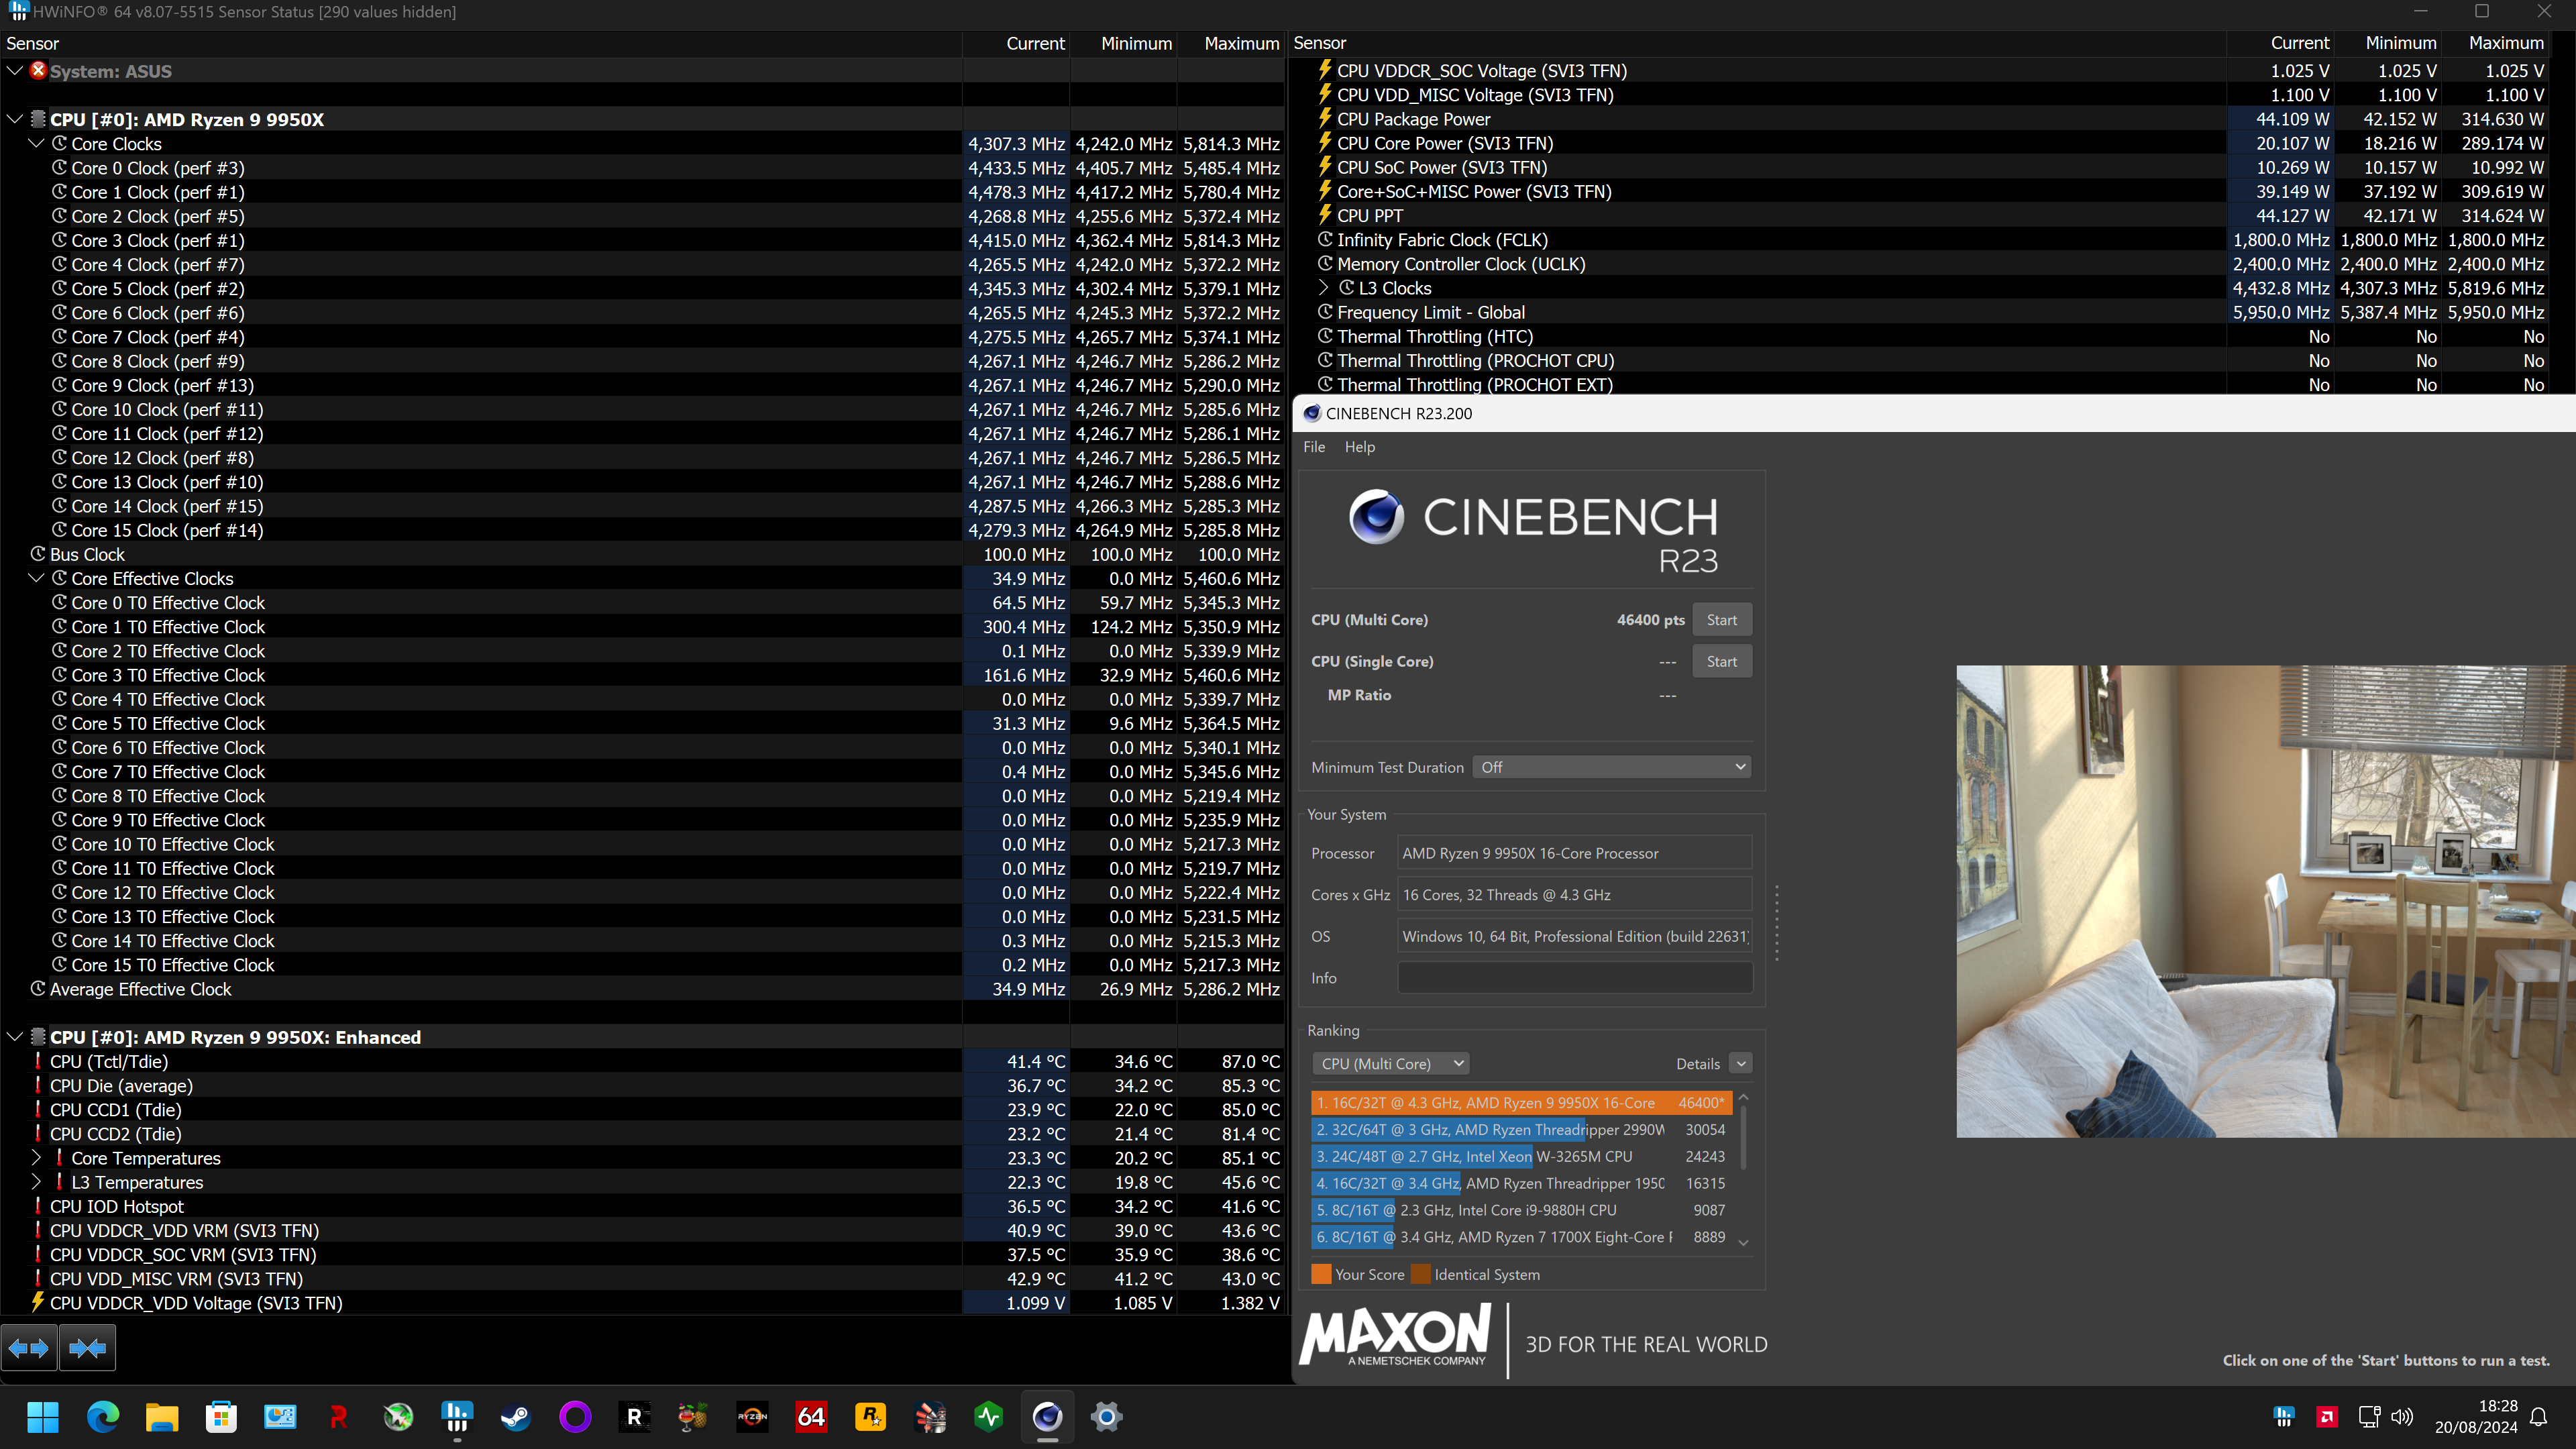Open Windows Settings gear from the taskbar
The width and height of the screenshot is (2576, 1449).
[1106, 1416]
